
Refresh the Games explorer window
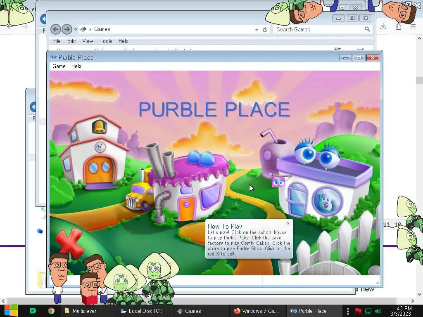(x=265, y=30)
